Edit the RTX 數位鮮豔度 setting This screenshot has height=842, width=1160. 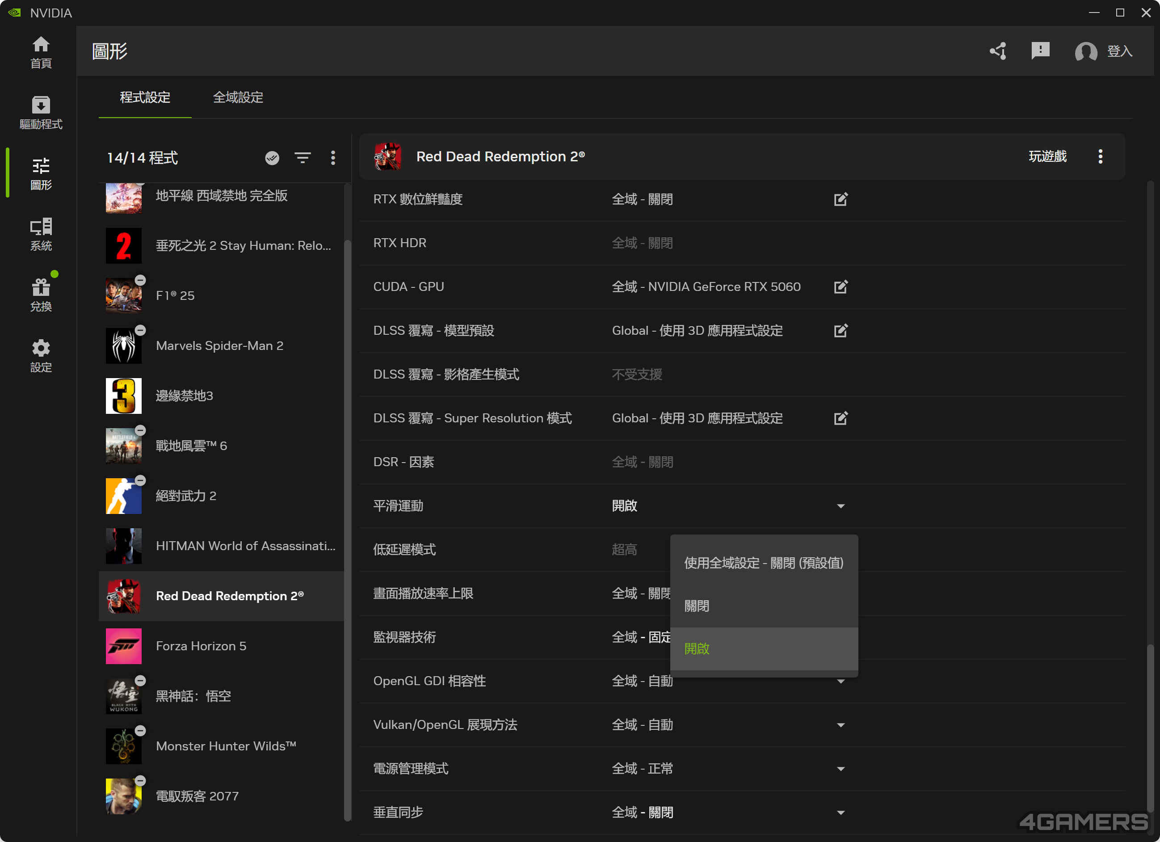(x=841, y=199)
